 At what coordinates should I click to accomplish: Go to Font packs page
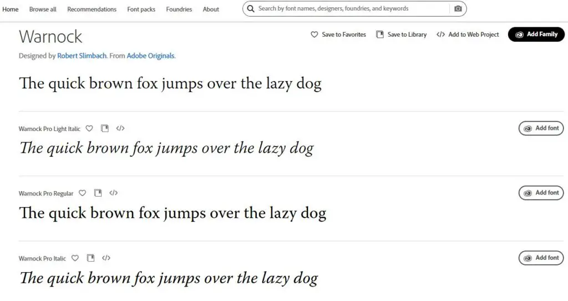coord(141,9)
